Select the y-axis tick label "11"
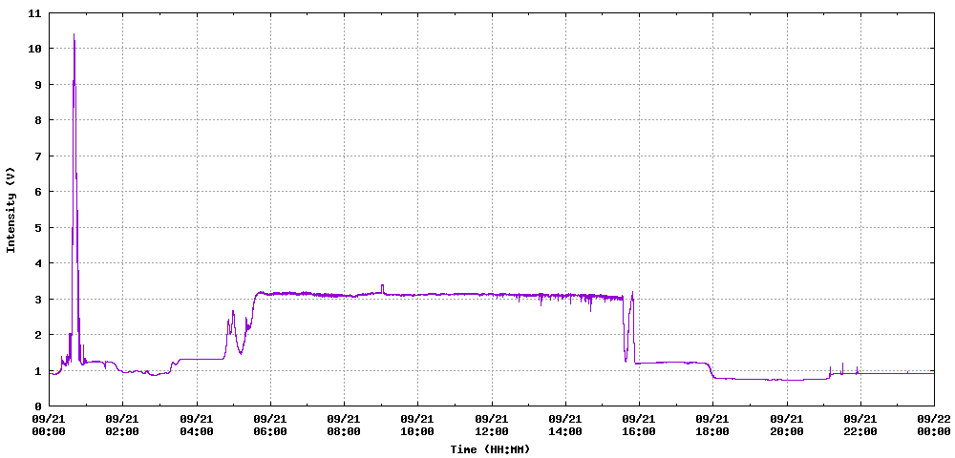 pos(34,12)
